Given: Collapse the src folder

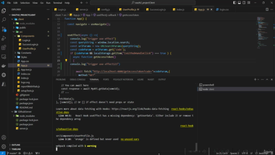Looking at the screenshot, I should tap(14, 32).
